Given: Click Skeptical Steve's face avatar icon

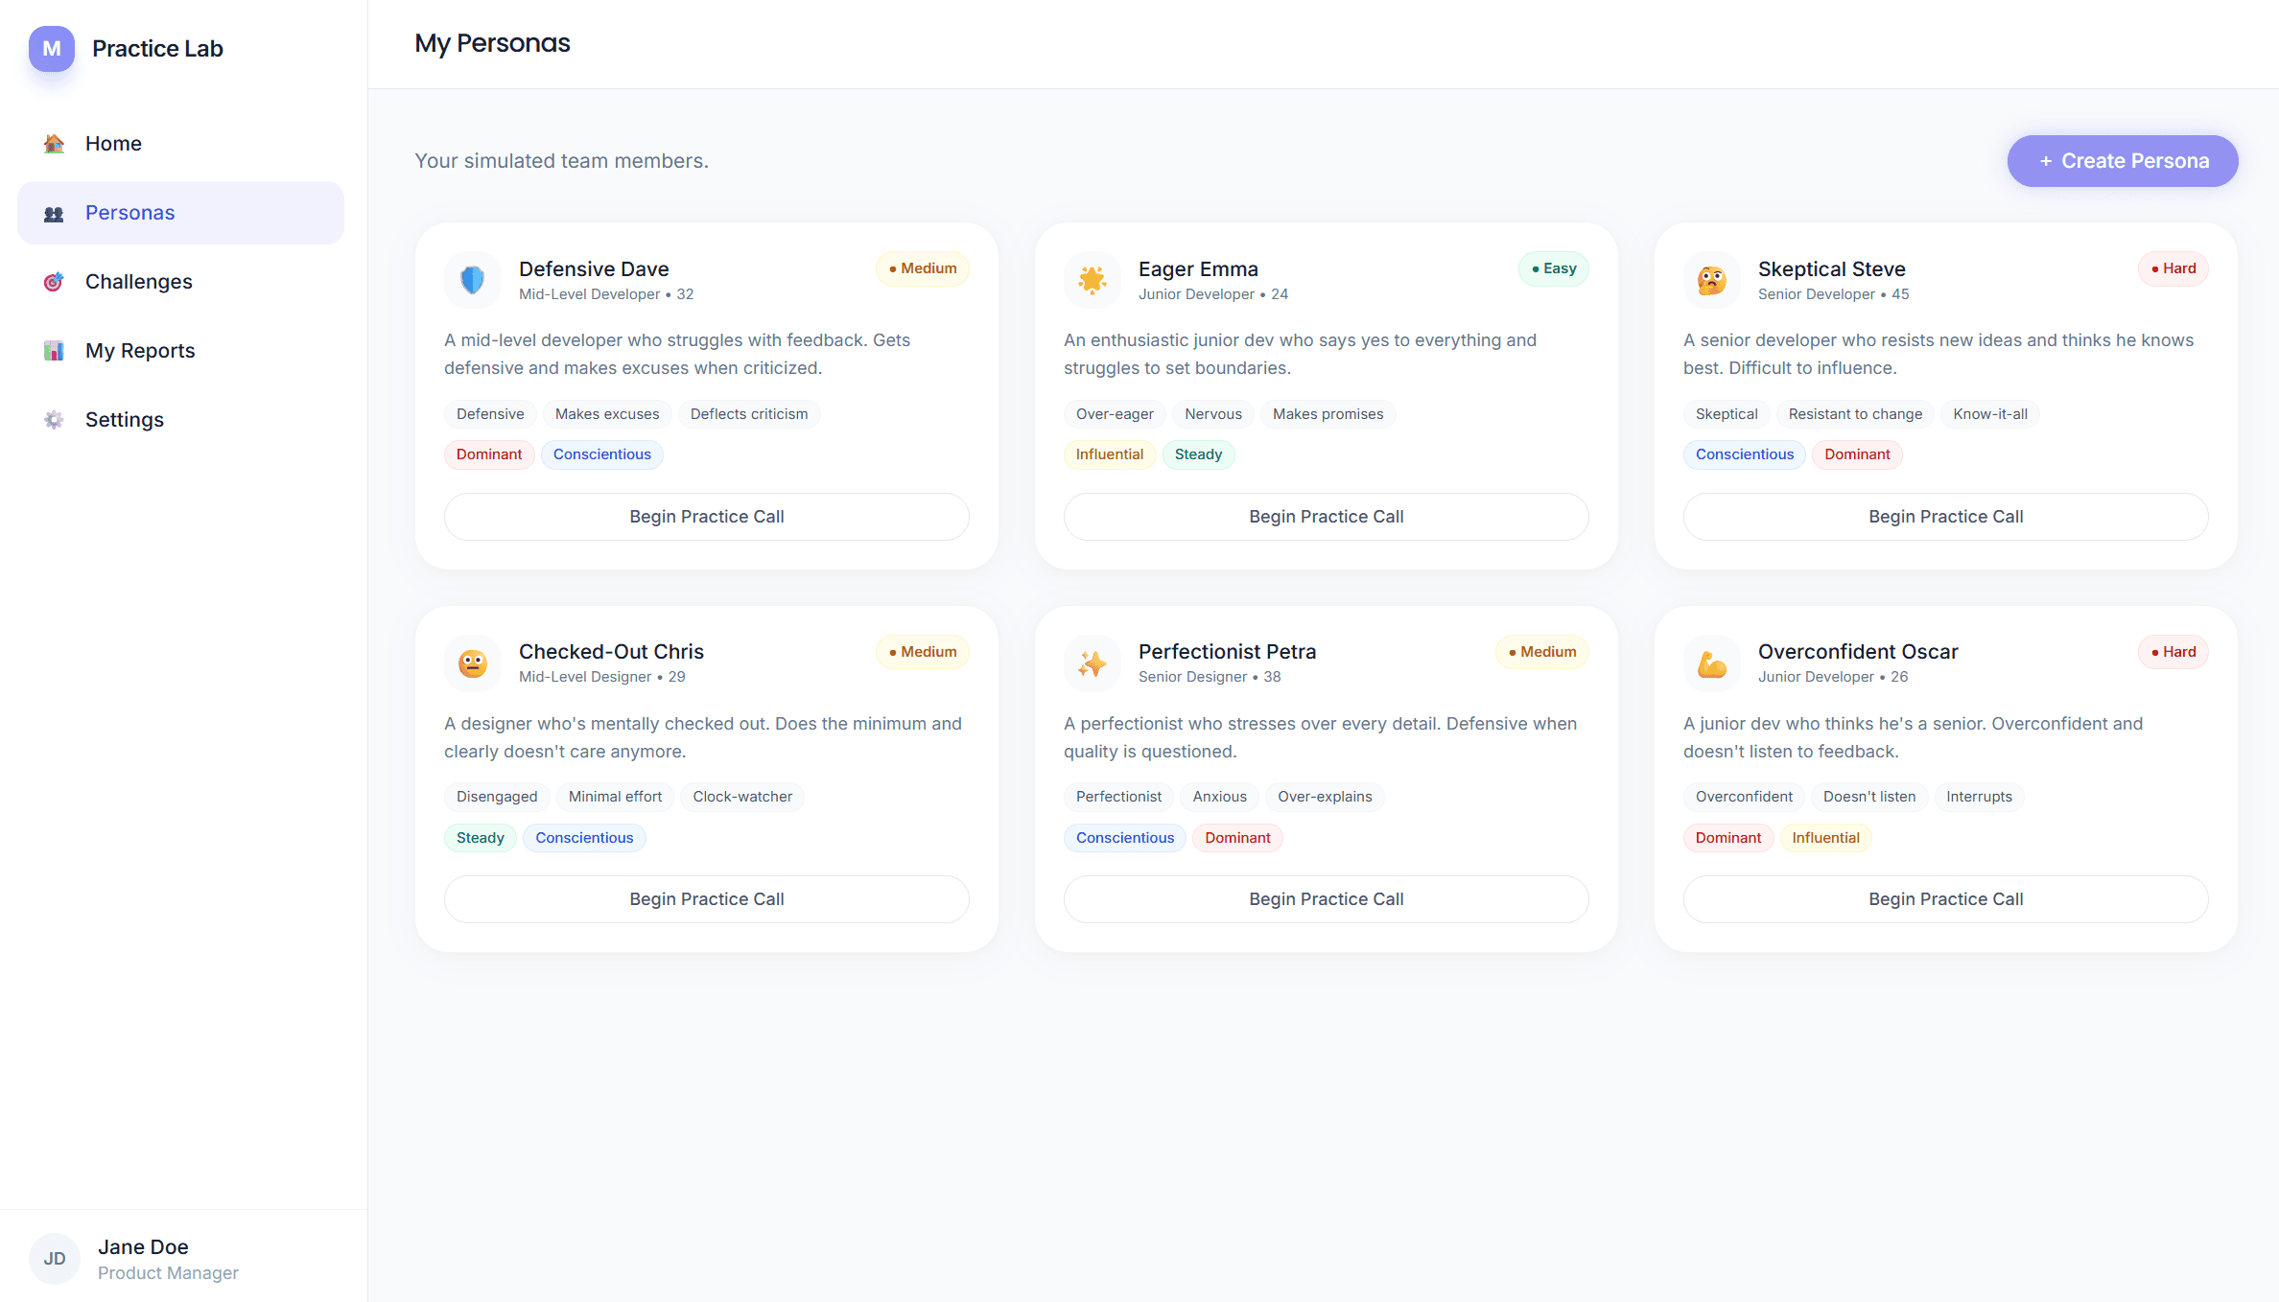Looking at the screenshot, I should pos(1711,280).
